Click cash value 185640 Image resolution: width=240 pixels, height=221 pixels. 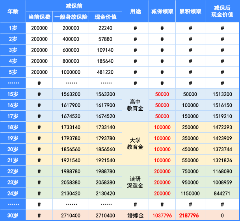[105, 61]
